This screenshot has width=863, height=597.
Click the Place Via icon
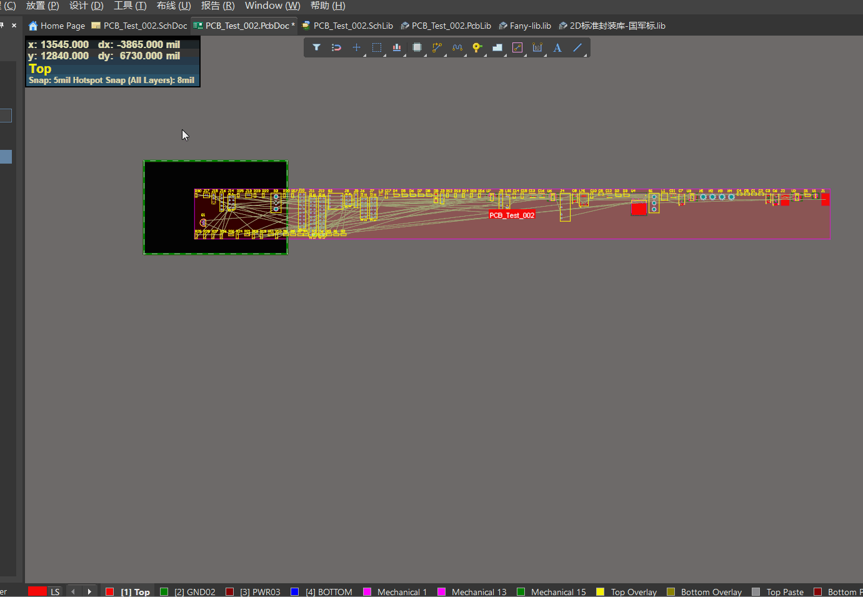point(477,47)
